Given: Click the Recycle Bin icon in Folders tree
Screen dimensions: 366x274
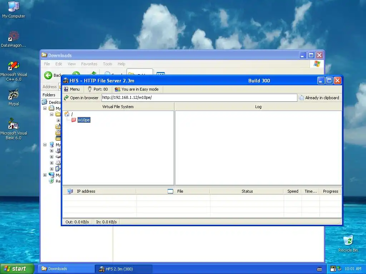Looking at the screenshot, I should pyautogui.click(x=51, y=181).
